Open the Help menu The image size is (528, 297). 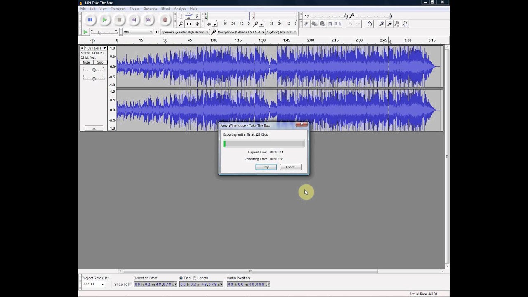[x=193, y=9]
